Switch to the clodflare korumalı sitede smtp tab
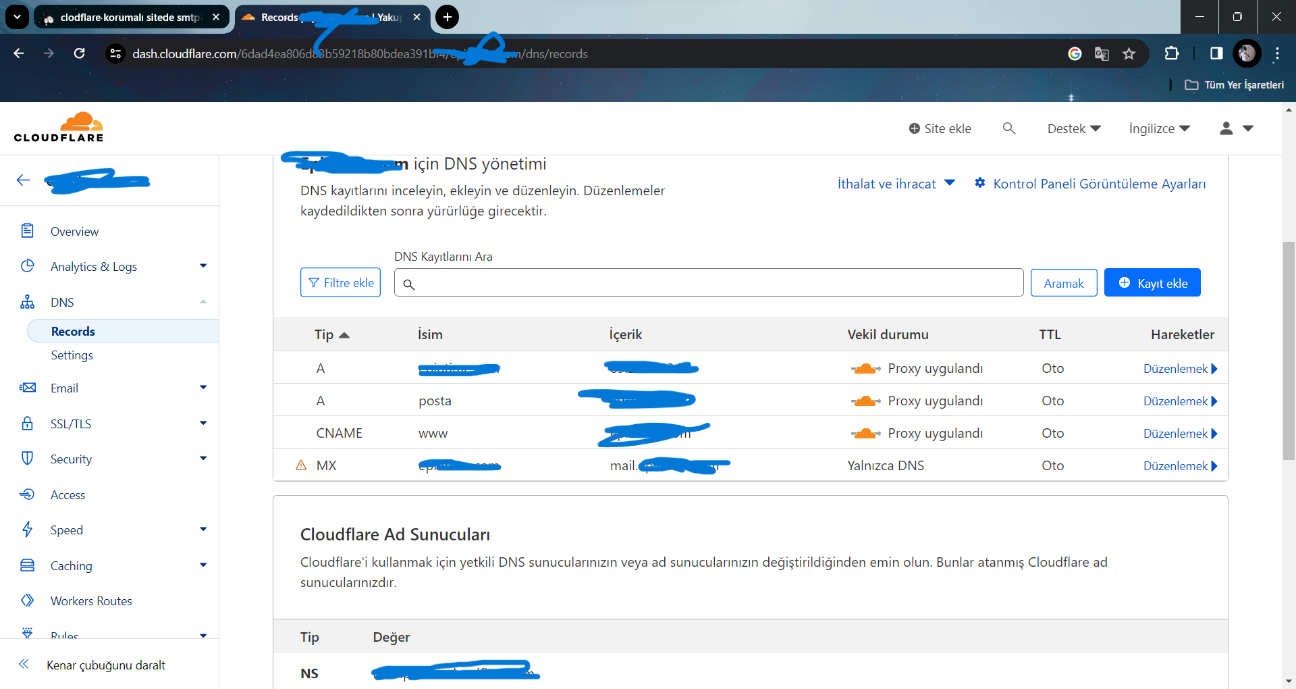The width and height of the screenshot is (1296, 689). tap(131, 17)
